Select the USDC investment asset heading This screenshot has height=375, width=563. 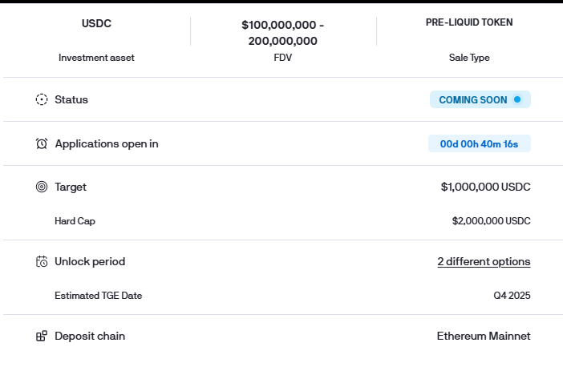click(96, 23)
